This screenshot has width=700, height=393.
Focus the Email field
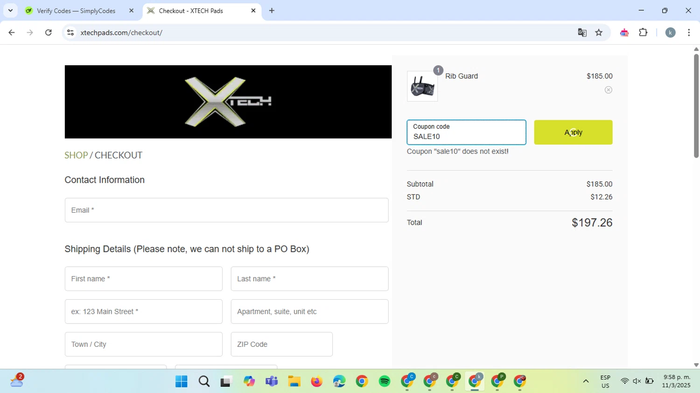tap(226, 210)
